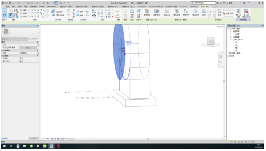
Task: Click the Properties help link
Action: tap(5, 138)
